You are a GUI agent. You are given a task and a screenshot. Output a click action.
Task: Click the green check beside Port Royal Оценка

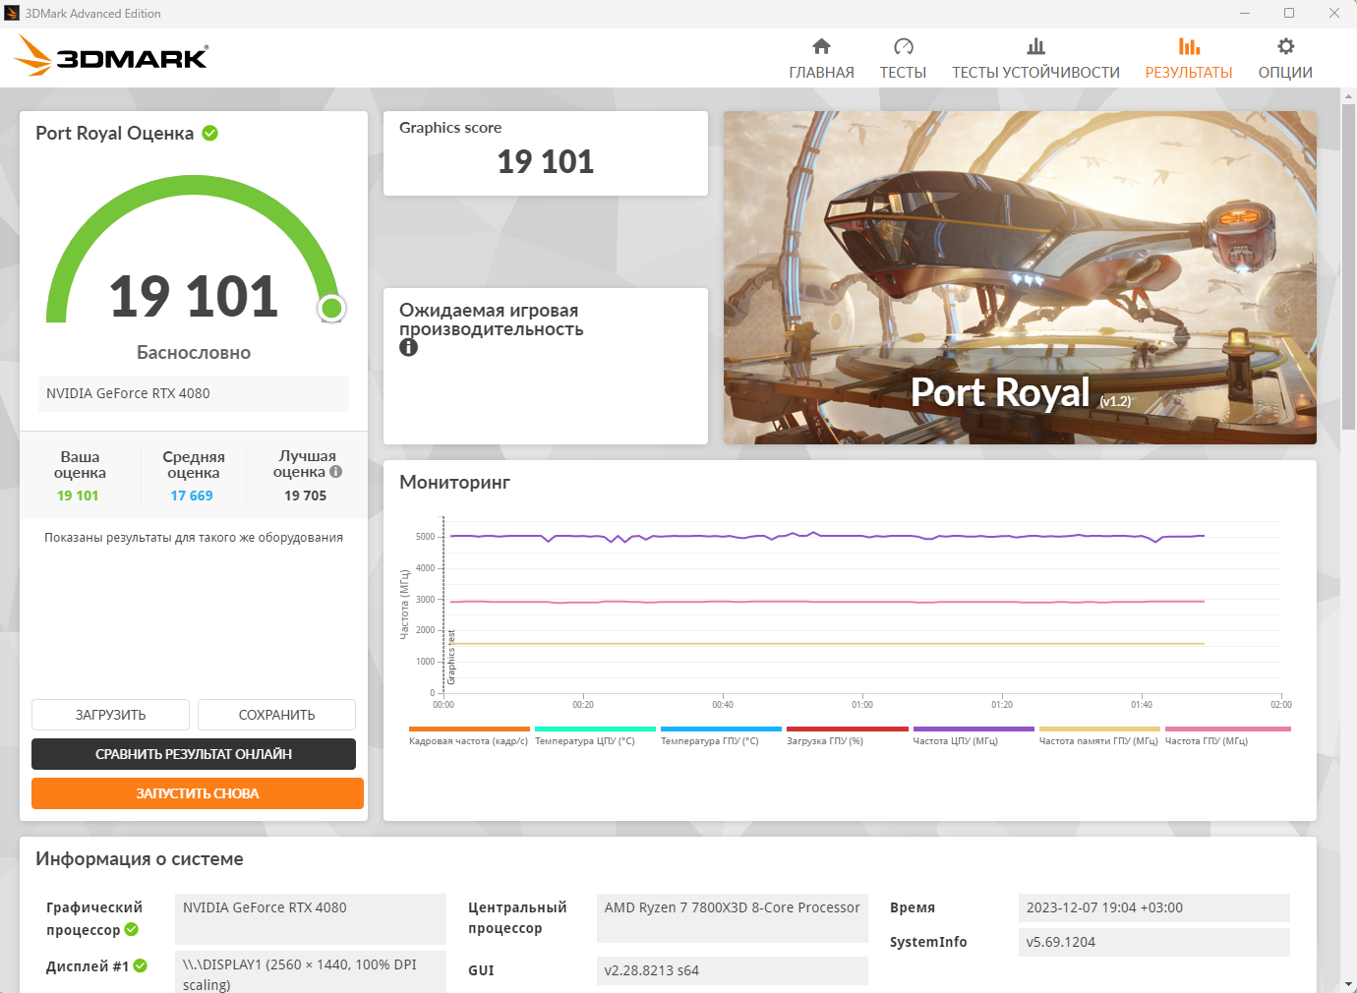point(210,133)
